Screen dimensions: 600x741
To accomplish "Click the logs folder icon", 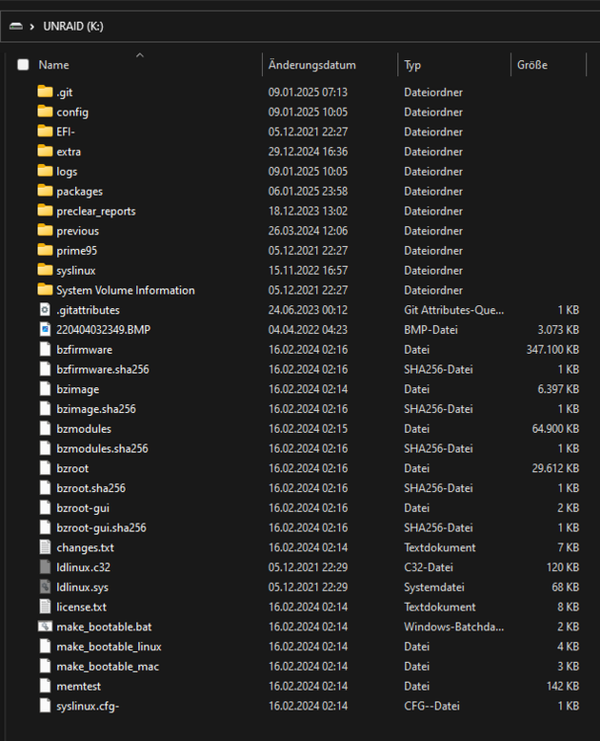I will (x=44, y=171).
